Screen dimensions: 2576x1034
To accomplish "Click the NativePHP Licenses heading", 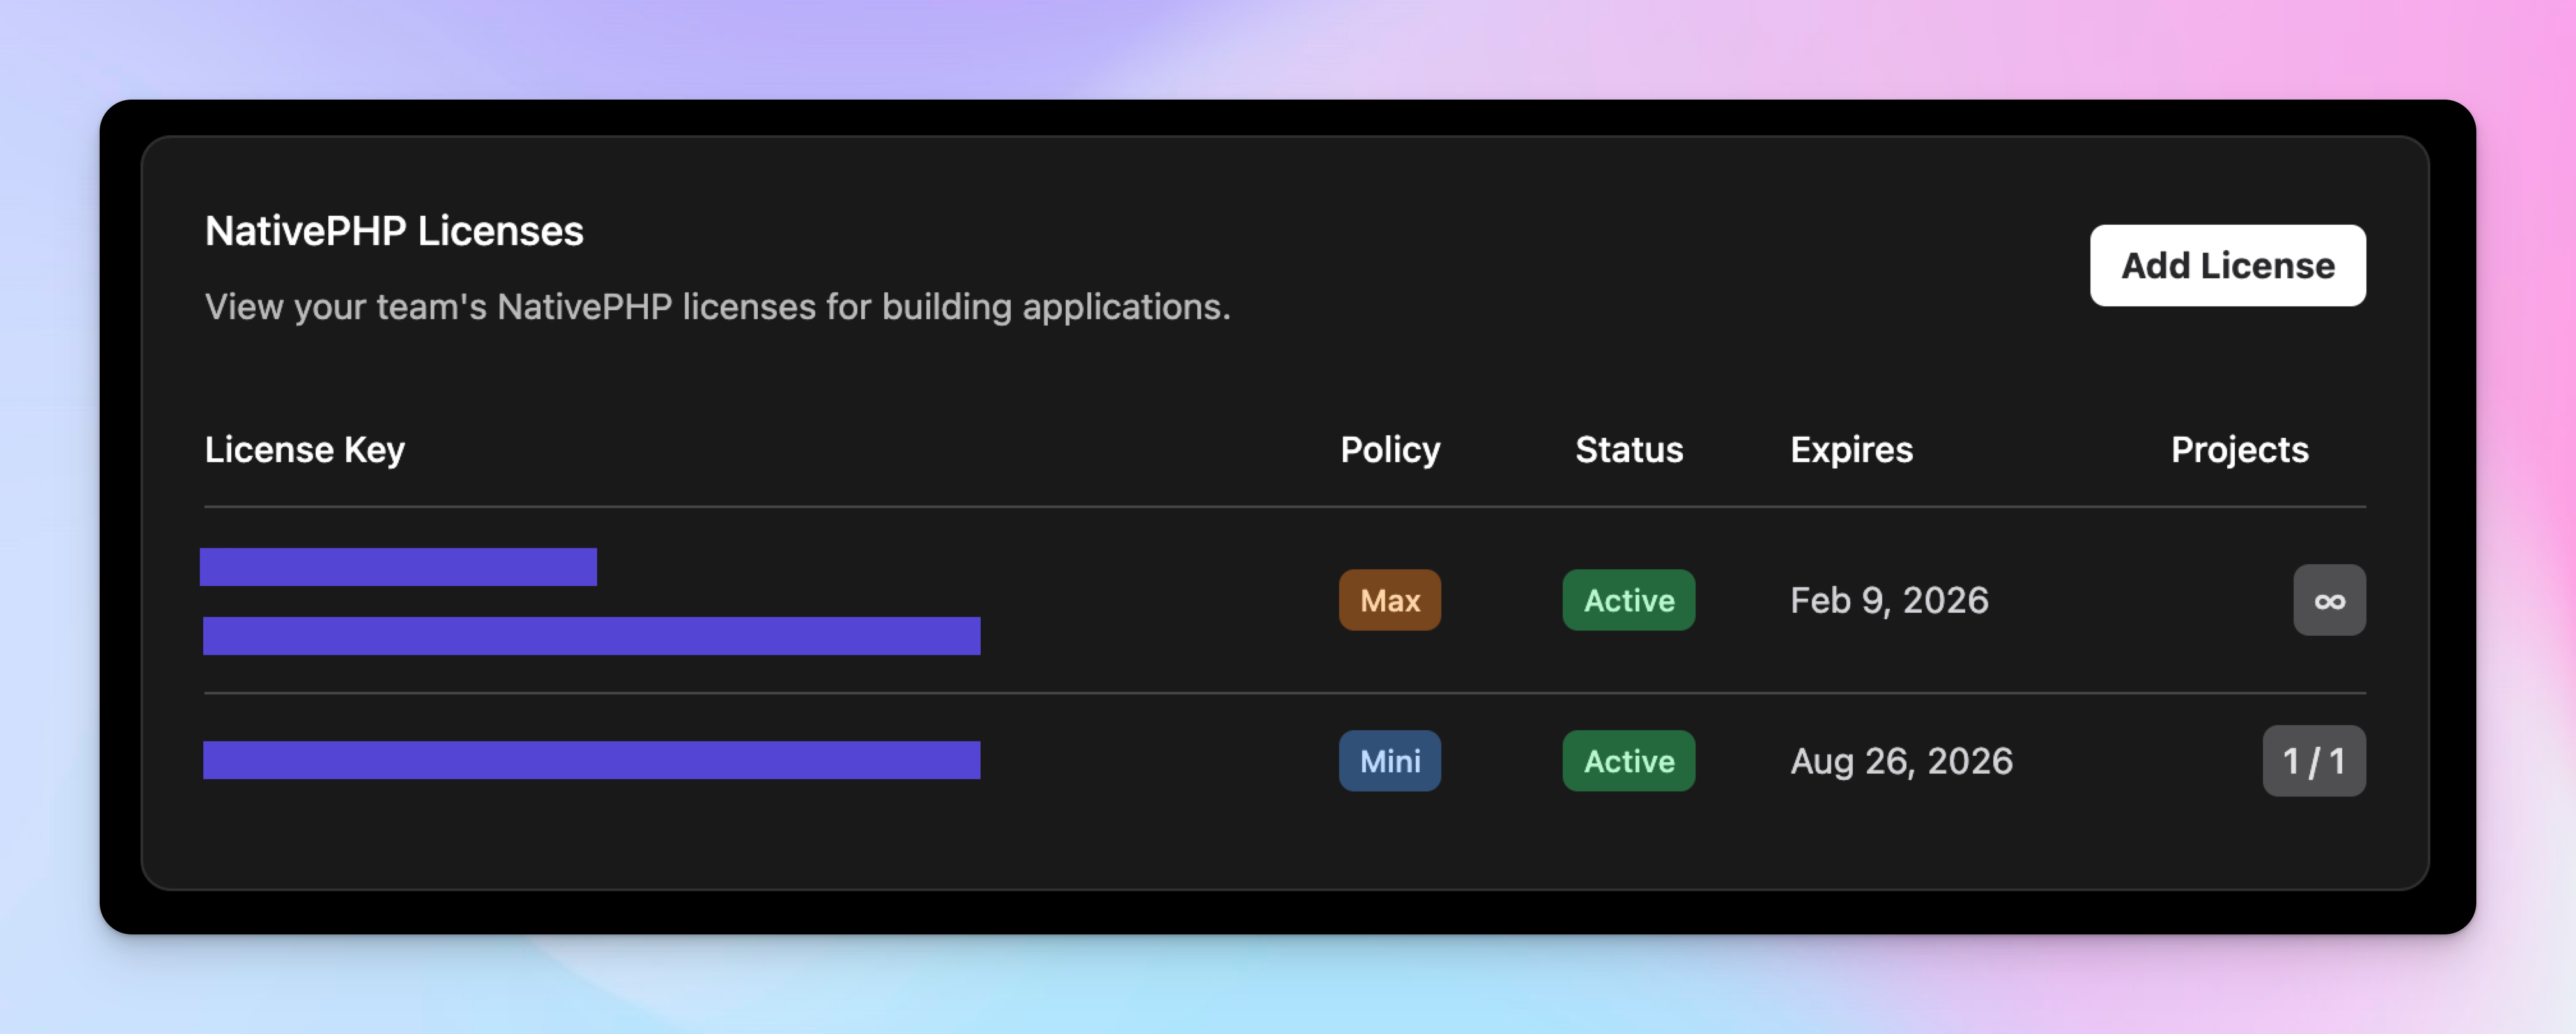I will point(394,231).
